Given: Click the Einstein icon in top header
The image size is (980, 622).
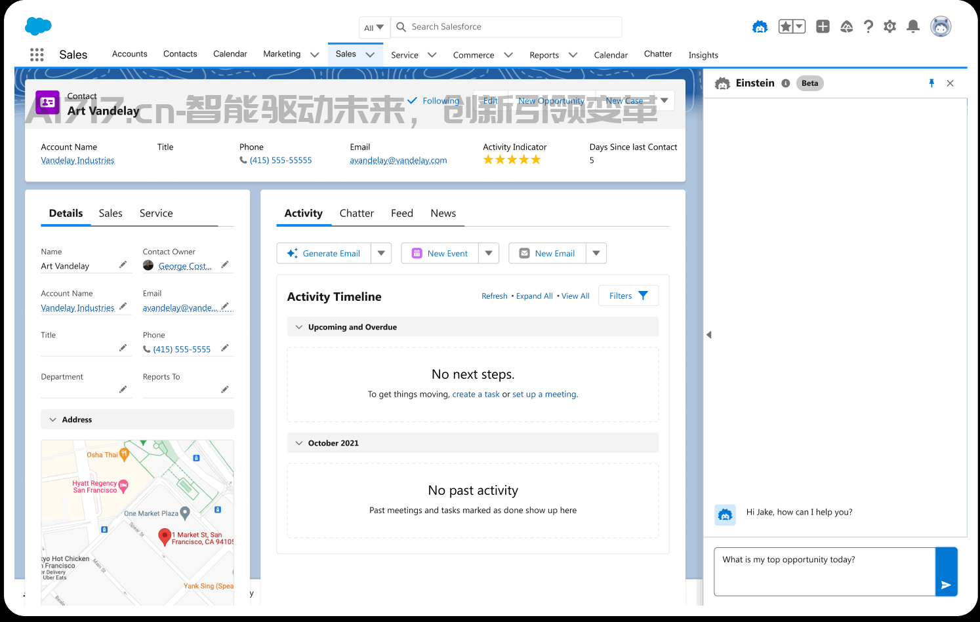Looking at the screenshot, I should [x=760, y=27].
